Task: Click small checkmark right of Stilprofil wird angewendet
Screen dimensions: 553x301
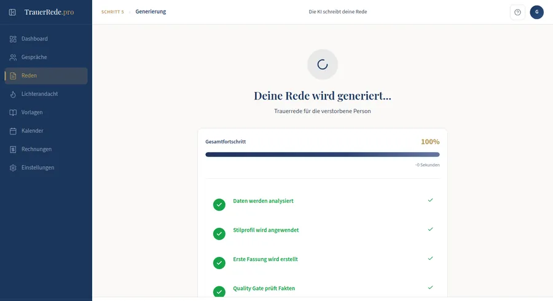Action: pos(430,230)
